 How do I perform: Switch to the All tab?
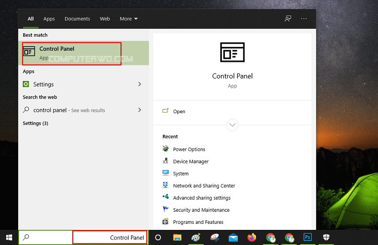pos(31,19)
